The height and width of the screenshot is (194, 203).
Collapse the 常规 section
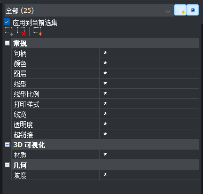coord(7,43)
